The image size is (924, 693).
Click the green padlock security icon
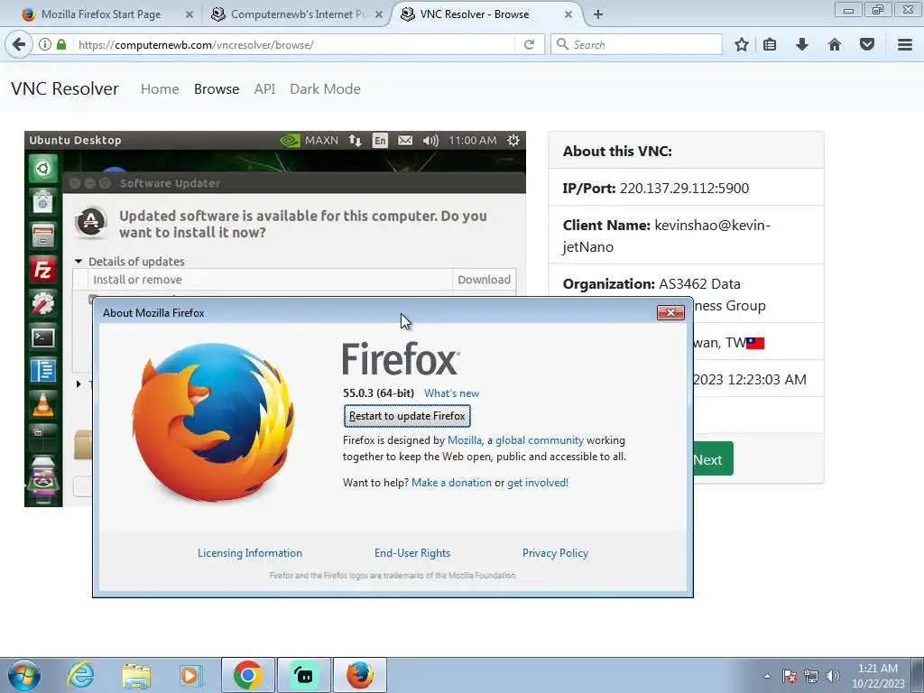pos(61,44)
